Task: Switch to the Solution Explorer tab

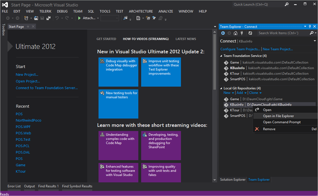Action: coord(233,179)
